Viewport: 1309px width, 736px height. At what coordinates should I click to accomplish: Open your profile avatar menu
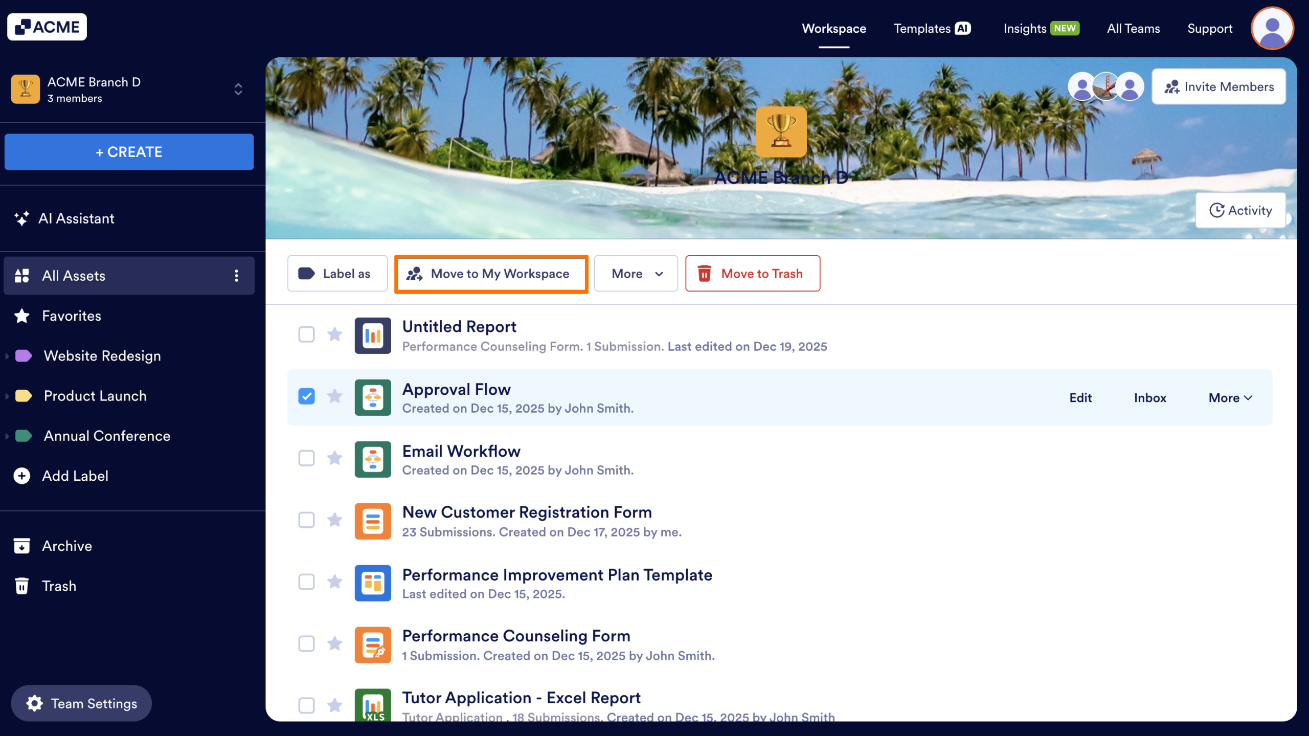click(x=1272, y=28)
